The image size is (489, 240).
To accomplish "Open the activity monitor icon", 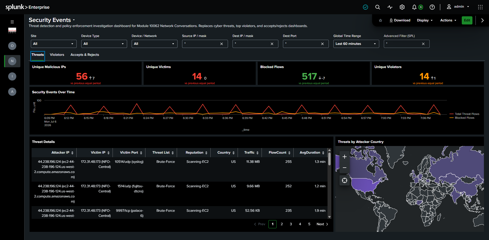I will (390, 7).
